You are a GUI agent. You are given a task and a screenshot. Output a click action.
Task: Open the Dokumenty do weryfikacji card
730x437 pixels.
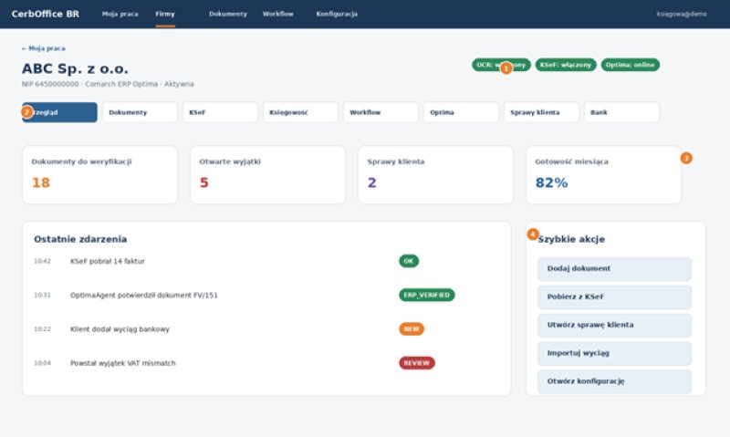pos(100,174)
